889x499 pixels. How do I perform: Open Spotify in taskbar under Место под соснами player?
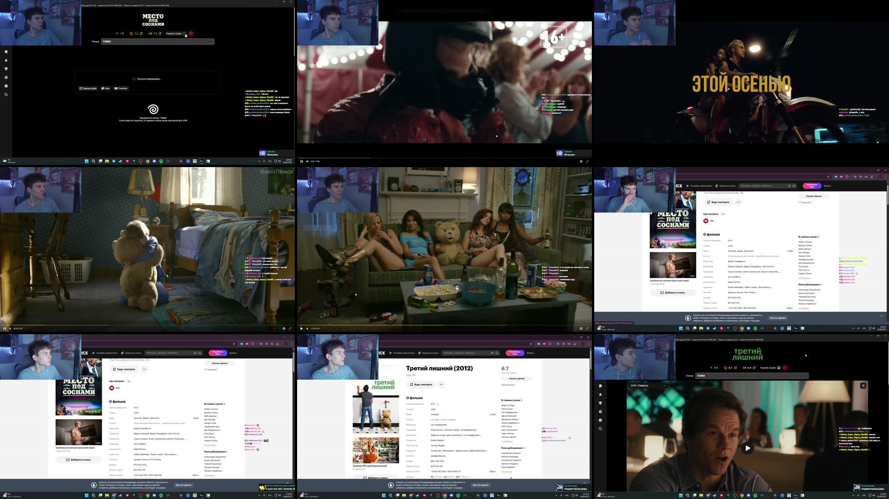coord(161,161)
